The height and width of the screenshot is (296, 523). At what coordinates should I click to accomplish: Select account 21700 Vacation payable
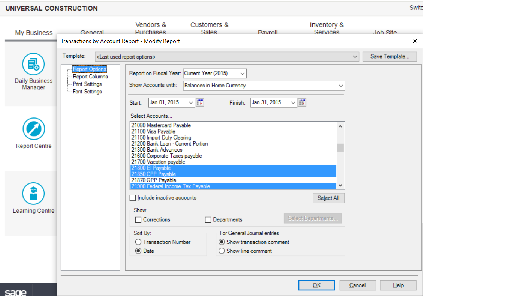coord(233,162)
